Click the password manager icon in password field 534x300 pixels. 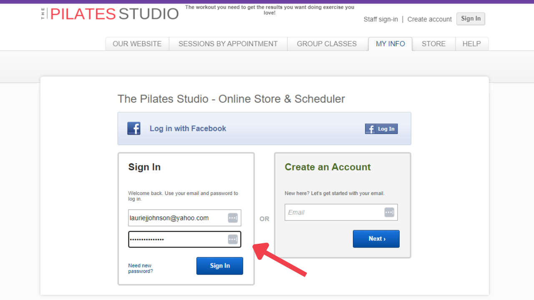click(x=233, y=239)
